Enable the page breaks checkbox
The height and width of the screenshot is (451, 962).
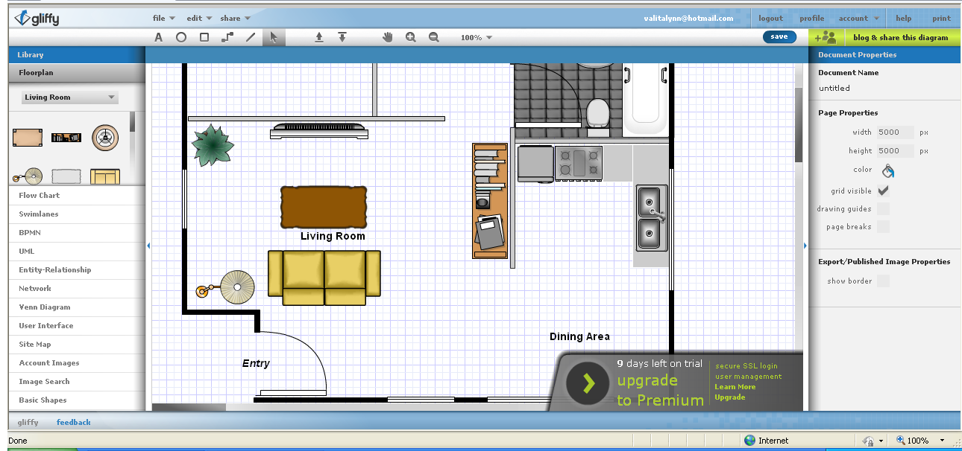[x=883, y=227]
